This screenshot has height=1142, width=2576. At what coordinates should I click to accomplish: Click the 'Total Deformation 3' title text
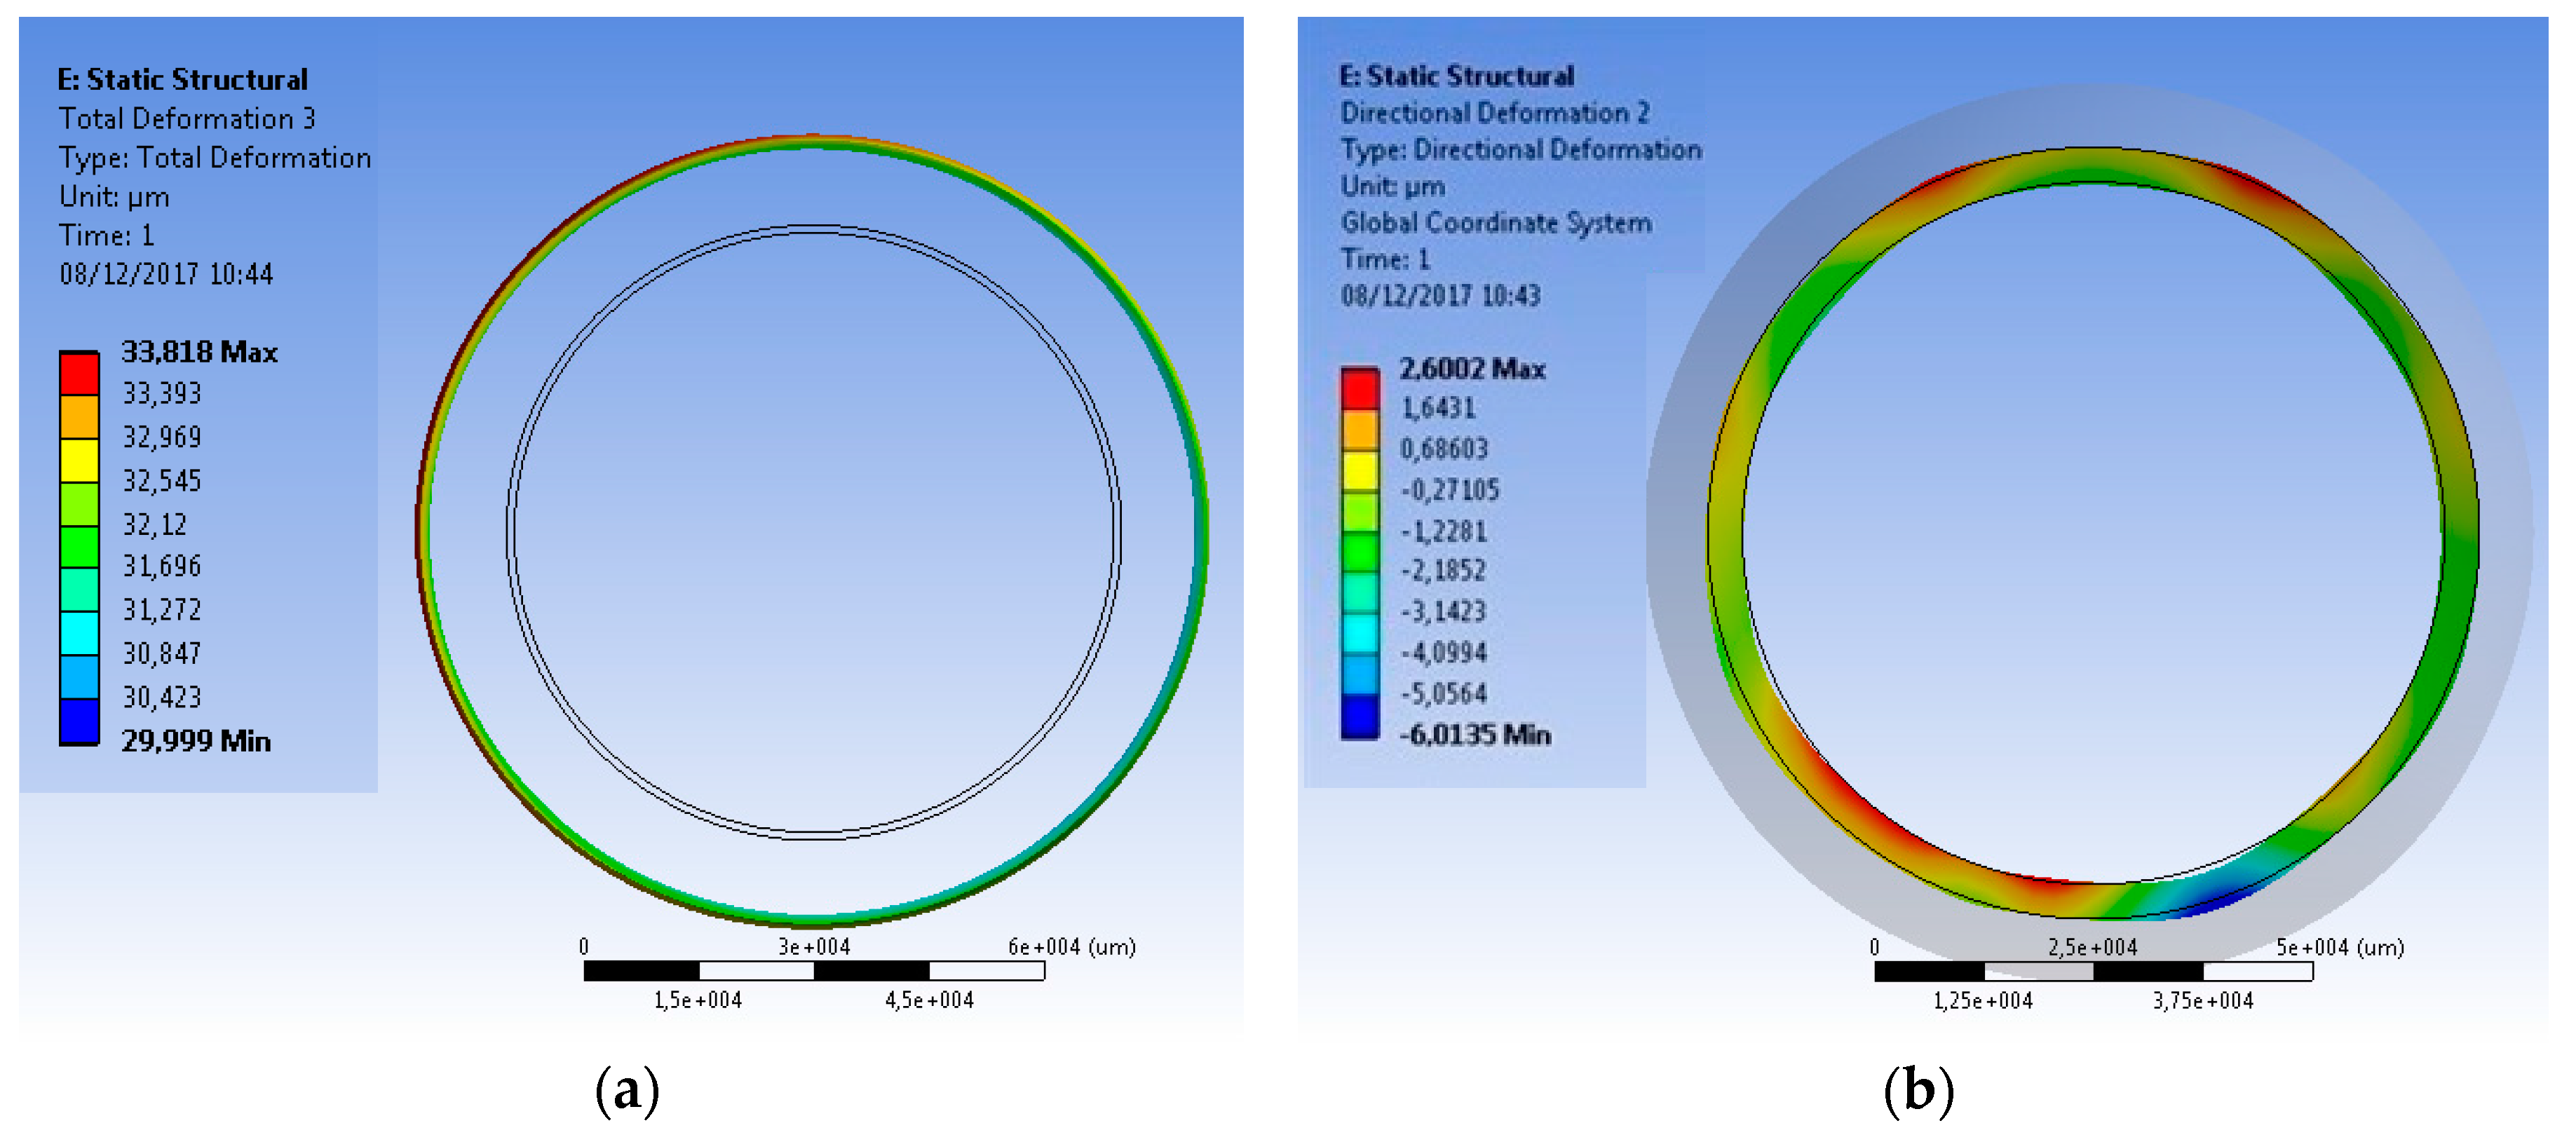[x=187, y=119]
